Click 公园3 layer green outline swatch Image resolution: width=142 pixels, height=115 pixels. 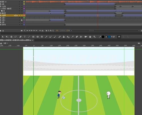pyautogui.click(x=24, y=18)
